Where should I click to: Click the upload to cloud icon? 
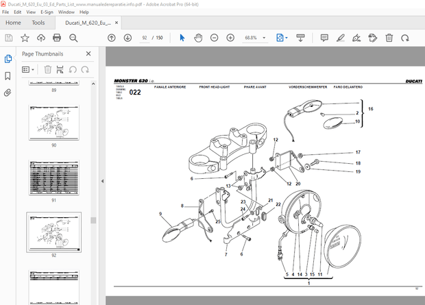[41, 38]
